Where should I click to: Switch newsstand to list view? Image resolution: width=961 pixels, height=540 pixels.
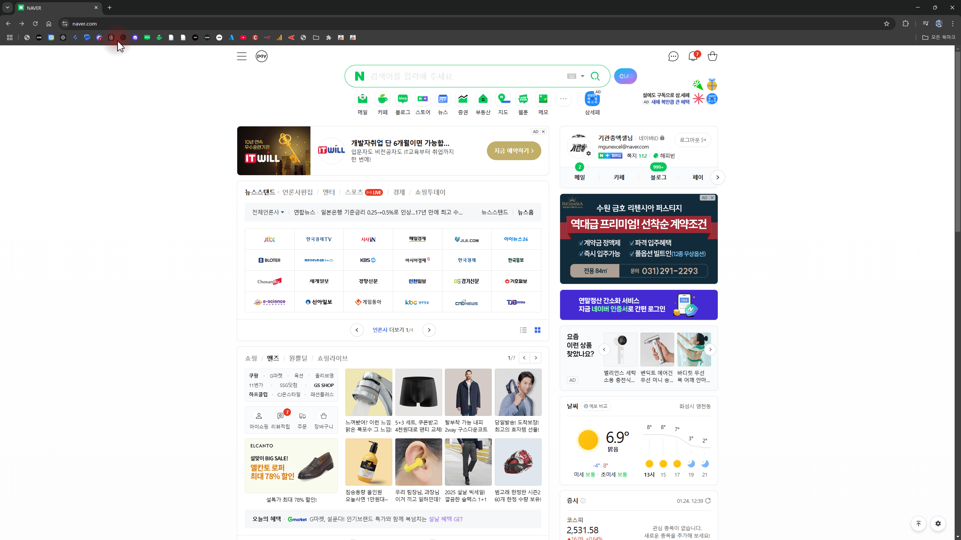523,330
